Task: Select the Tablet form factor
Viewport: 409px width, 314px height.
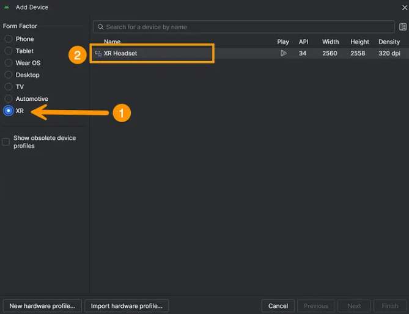Action: coord(9,51)
